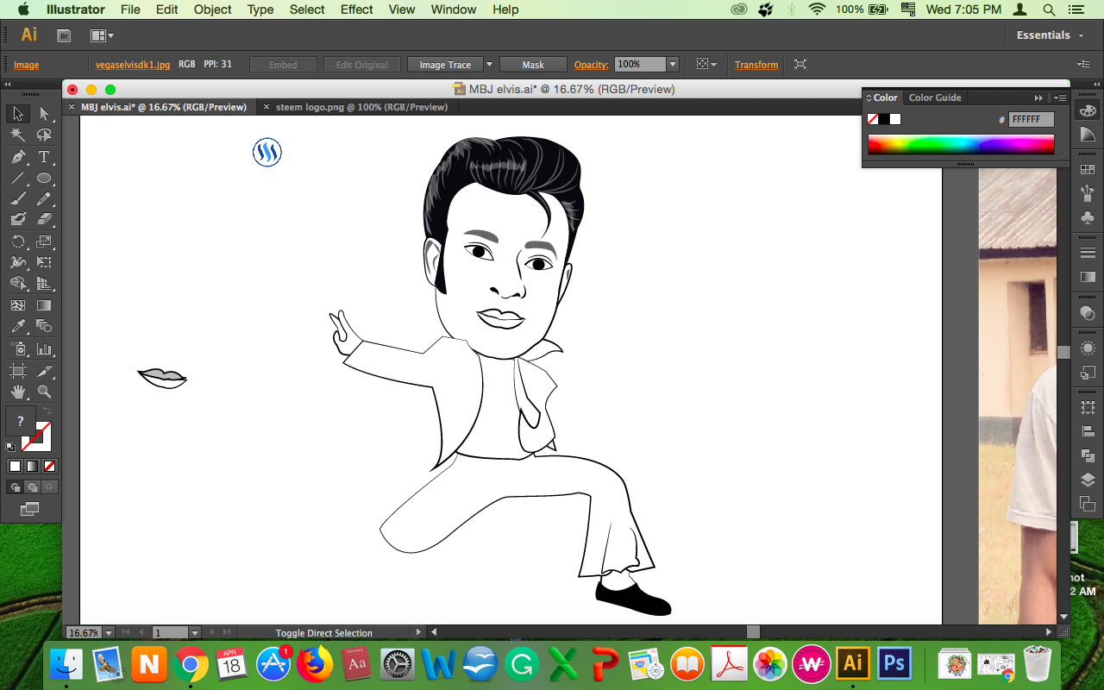The width and height of the screenshot is (1104, 690).
Task: Open the Opacity value dropdown arrow
Action: 673,65
